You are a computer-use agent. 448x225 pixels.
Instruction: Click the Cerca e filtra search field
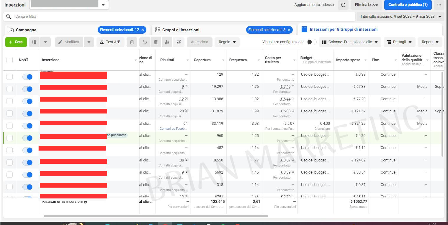click(177, 17)
